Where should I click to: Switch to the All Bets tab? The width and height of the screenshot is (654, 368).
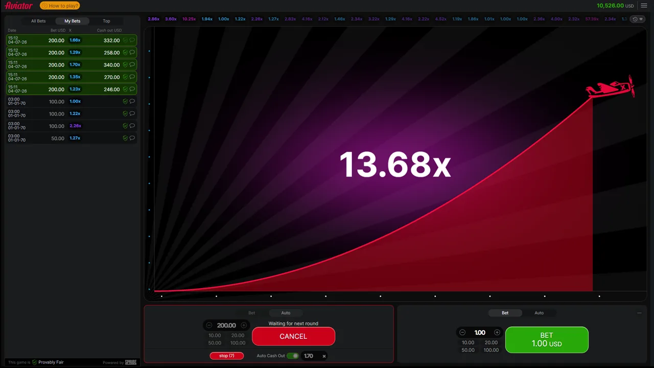pos(38,21)
